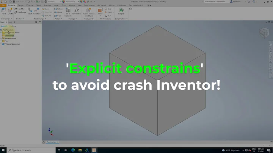
Task: Open File Explorer from the taskbar
Action: pos(80,150)
